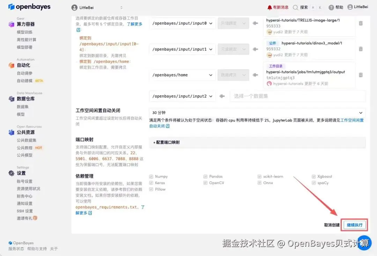The image size is (377, 256).
Task: Open 公共教程 public tutorials menu item
Action: [24, 148]
